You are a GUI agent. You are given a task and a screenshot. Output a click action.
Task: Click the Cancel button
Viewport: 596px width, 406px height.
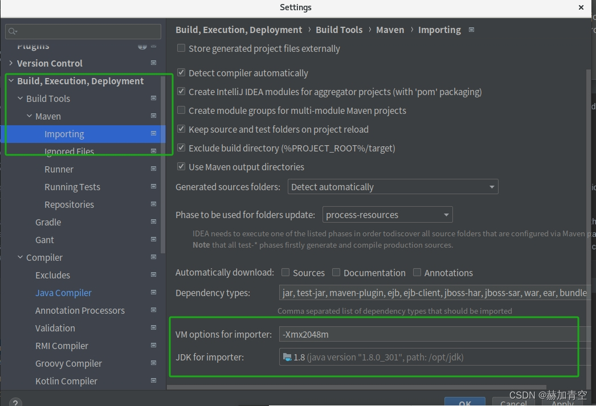pos(513,403)
